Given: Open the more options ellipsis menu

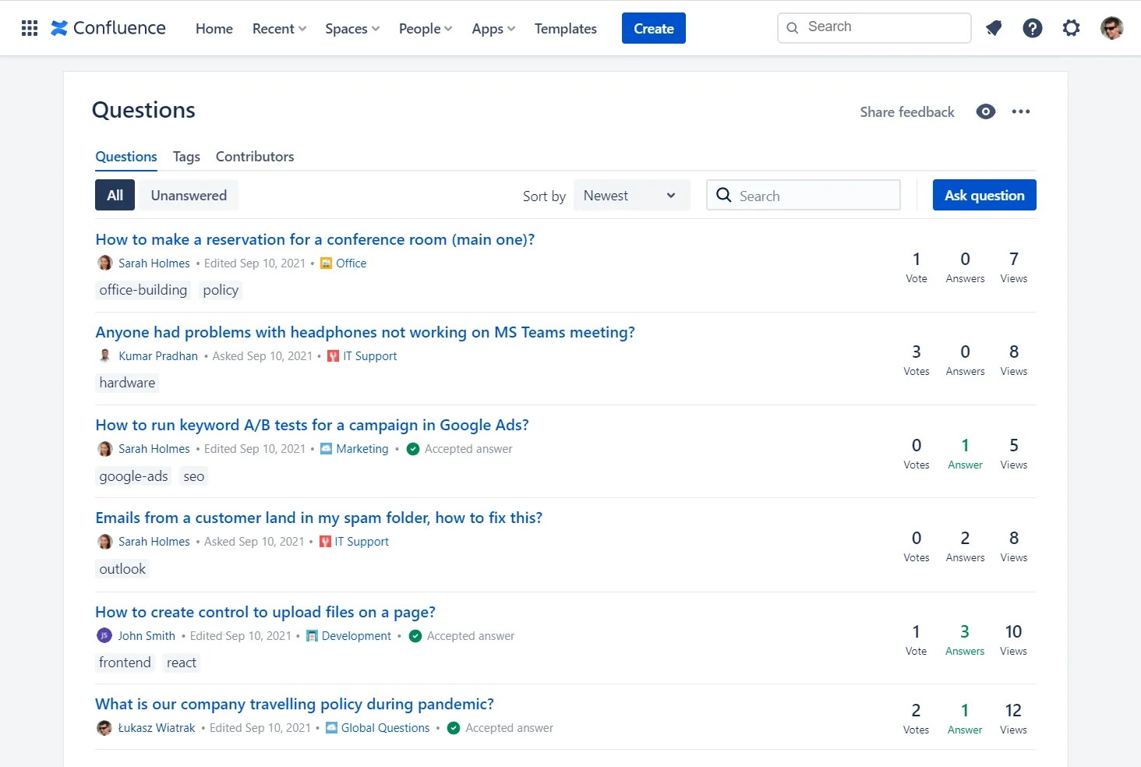Looking at the screenshot, I should point(1021,111).
